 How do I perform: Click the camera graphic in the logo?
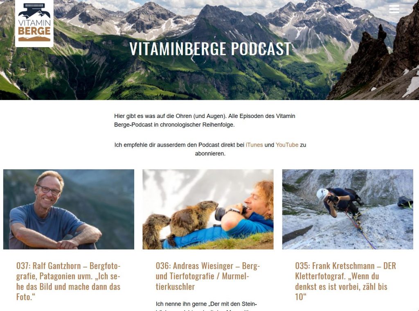[x=34, y=11]
